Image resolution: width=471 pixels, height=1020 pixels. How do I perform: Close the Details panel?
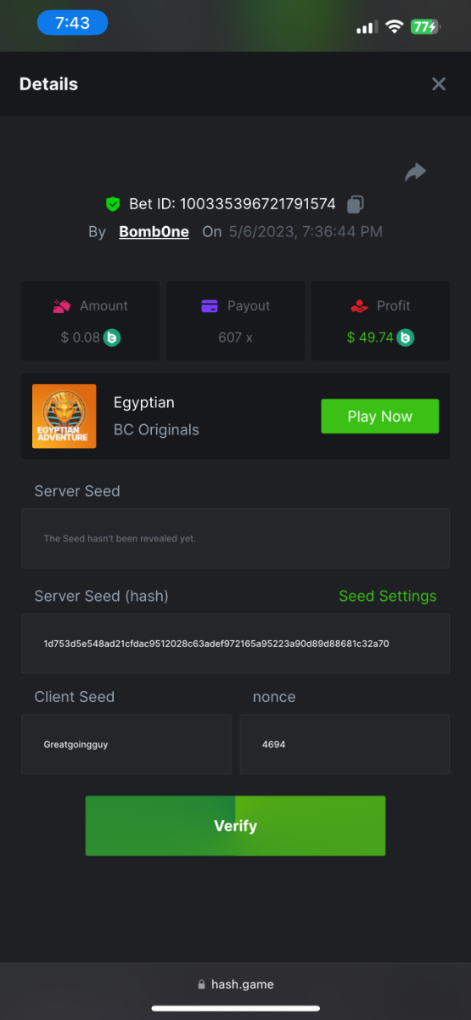(439, 84)
